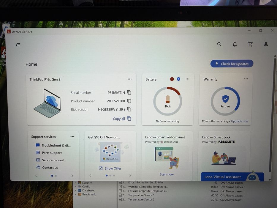The width and height of the screenshot is (277, 208).
Task: Go to next offer card arrow
Action: coord(130,175)
